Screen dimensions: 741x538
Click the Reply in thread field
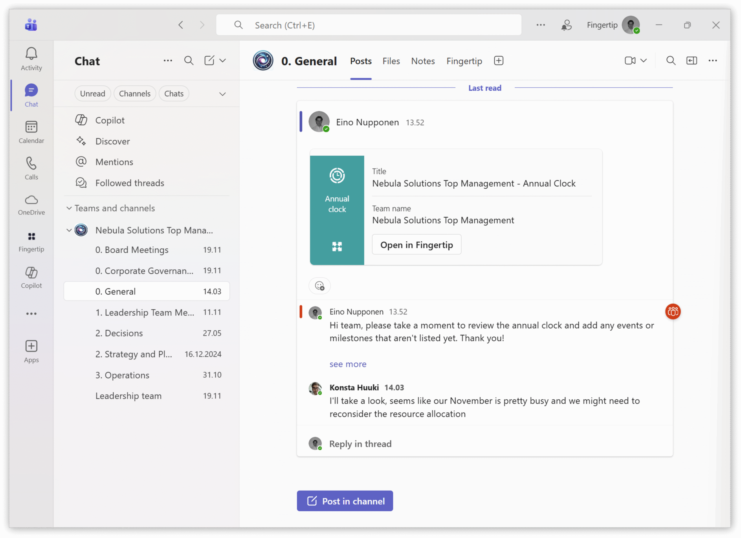click(360, 444)
